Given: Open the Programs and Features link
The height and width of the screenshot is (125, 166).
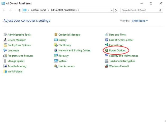Looking at the screenshot, I should (x=20, y=56).
